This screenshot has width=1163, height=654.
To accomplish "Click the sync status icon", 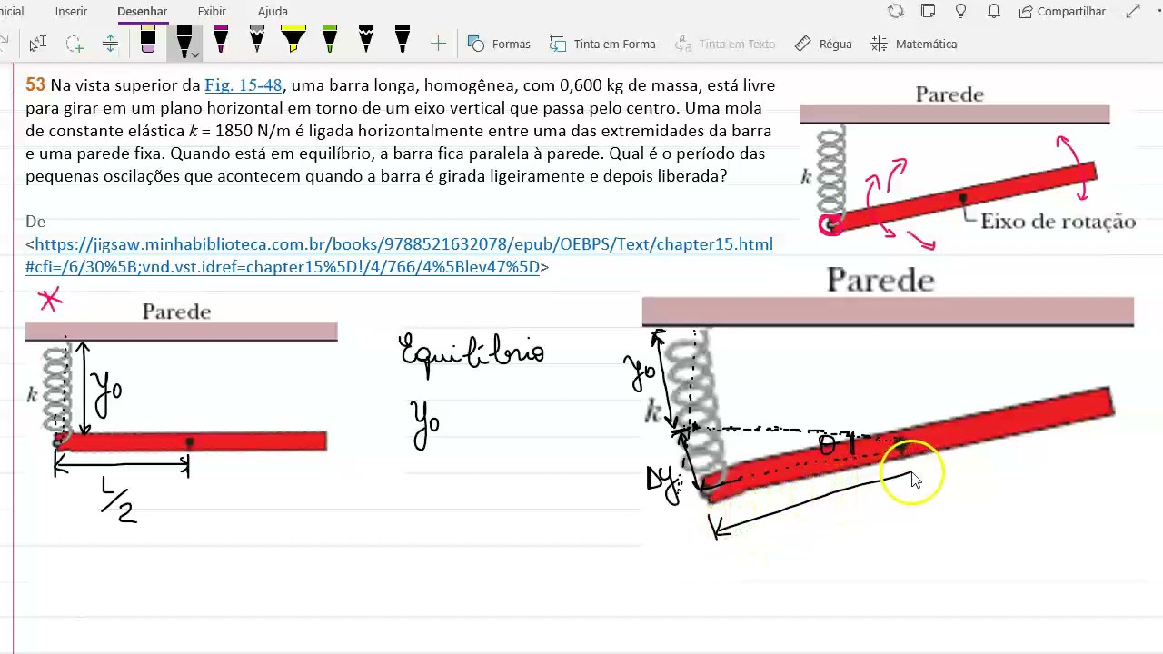I will (896, 12).
